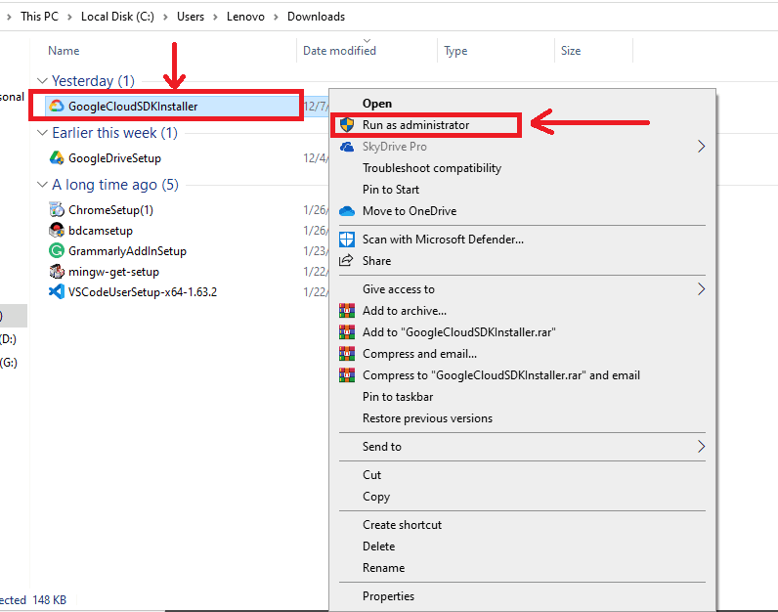Collapse the Earlier this week group
Screen dimensions: 778x612
coord(42,133)
